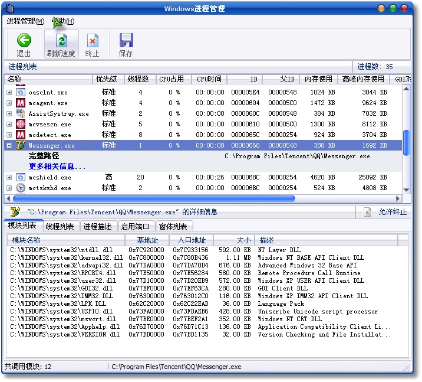
Task: Sort processes by 内存使用 column header
Action: [319, 79]
